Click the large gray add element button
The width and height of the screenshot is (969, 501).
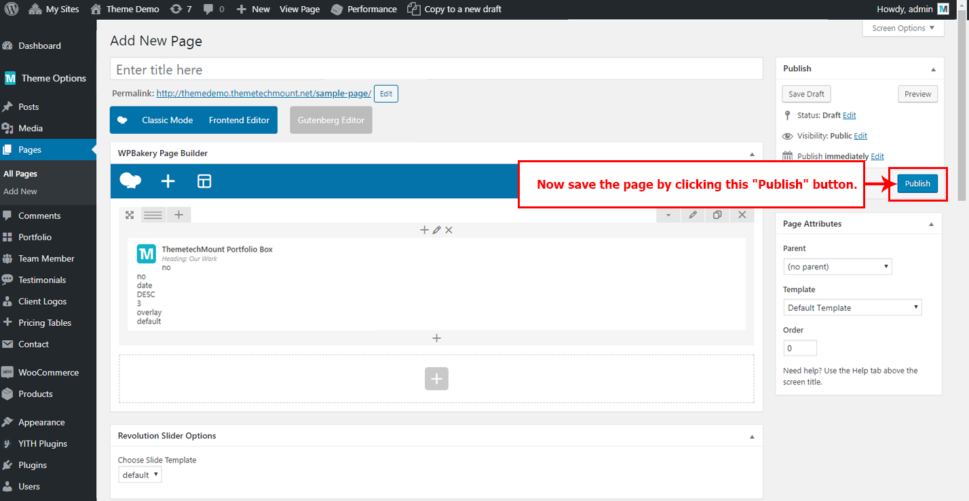[x=436, y=379]
